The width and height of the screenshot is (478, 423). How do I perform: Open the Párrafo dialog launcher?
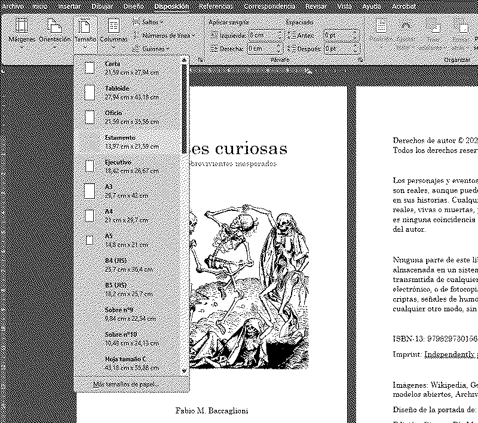(361, 60)
